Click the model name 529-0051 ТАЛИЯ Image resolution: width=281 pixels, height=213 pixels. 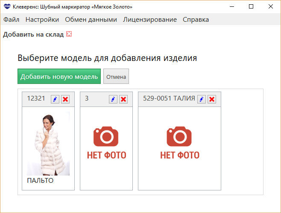click(x=169, y=98)
